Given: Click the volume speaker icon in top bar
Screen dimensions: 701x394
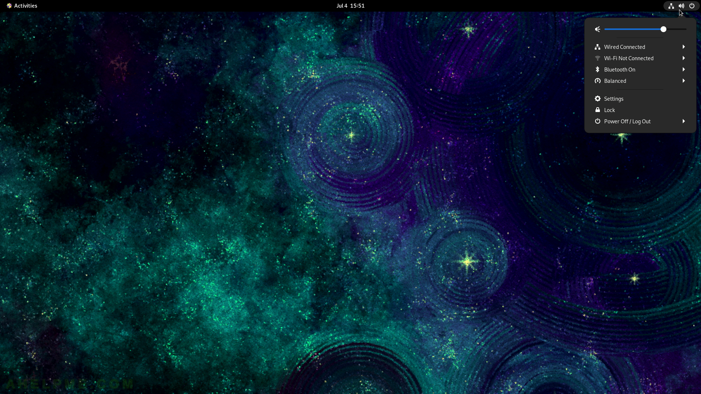Looking at the screenshot, I should pyautogui.click(x=681, y=6).
